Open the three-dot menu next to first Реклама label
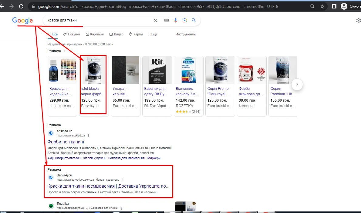 coord(64,51)
